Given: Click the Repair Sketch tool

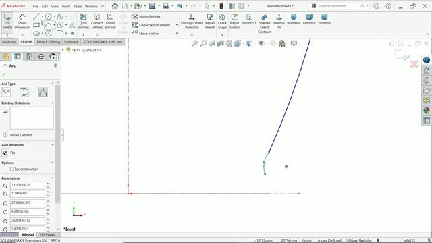Looking at the screenshot, I should click(x=210, y=22).
